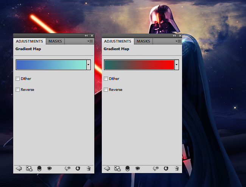This screenshot has height=187, width=246.
Task: Switch left panel to expanded view icon
Action: 29,169
